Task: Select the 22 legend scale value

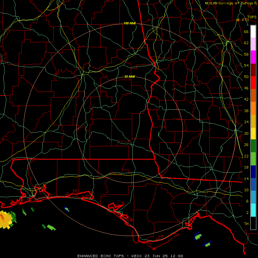Action: 246,156
